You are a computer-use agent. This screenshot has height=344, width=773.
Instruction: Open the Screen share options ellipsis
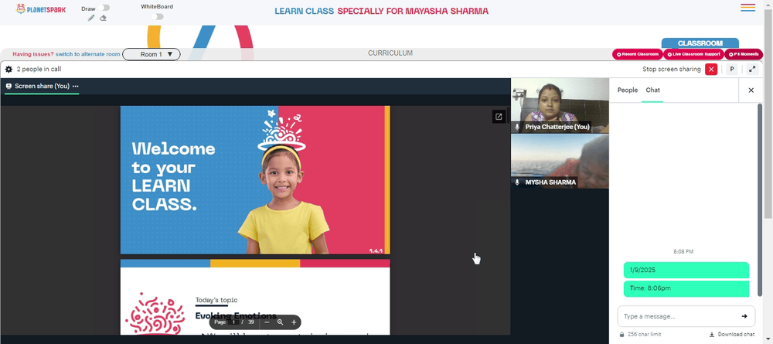pyautogui.click(x=76, y=87)
